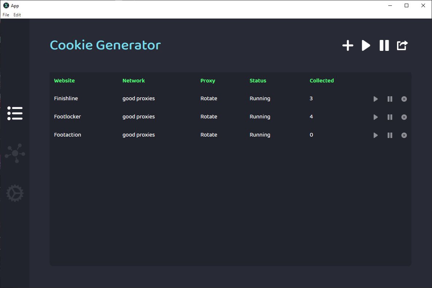
Task: Pause the Footlocker task
Action: pos(390,117)
